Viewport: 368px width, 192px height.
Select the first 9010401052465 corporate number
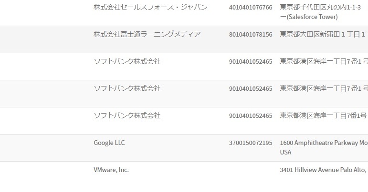(x=251, y=62)
